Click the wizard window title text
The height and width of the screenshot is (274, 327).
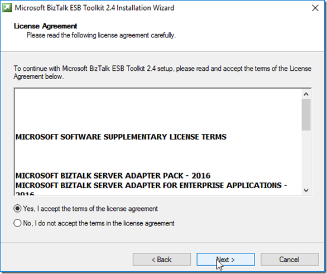tap(94, 8)
